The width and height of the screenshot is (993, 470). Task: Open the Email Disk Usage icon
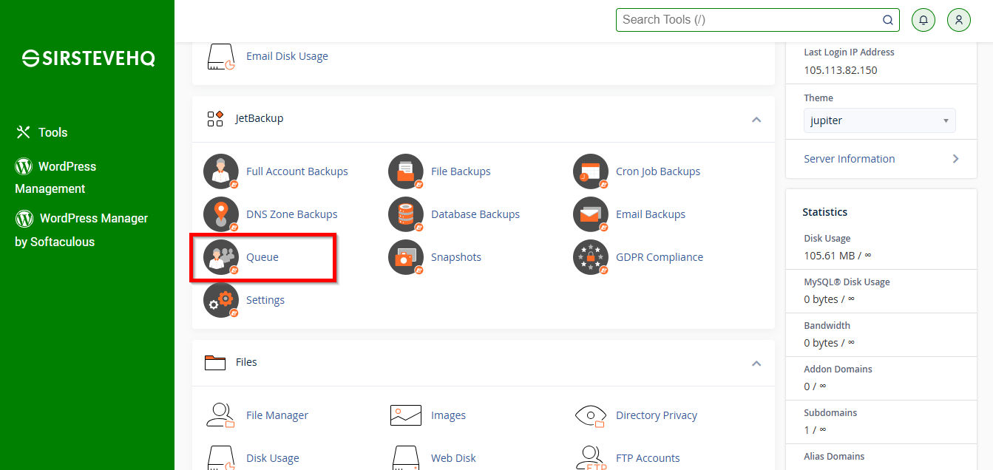pyautogui.click(x=220, y=57)
